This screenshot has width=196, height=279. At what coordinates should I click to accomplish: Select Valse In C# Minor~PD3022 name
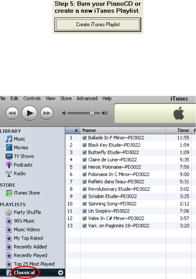116,218
